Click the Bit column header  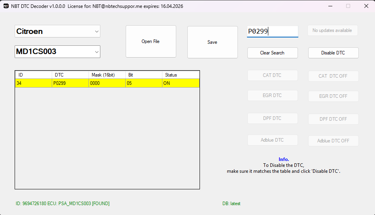(144, 75)
